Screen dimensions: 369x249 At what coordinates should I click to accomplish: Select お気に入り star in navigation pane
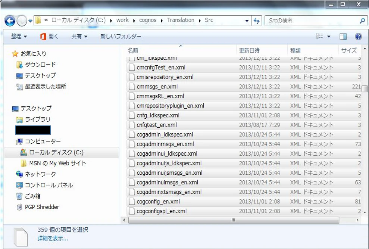click(x=15, y=54)
